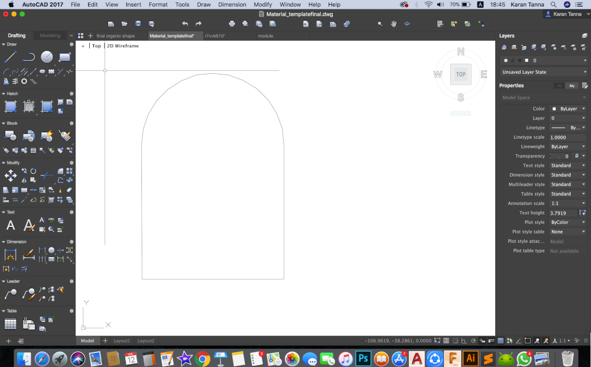The image size is (591, 367).
Task: Select the Multileader tool
Action: 10,294
